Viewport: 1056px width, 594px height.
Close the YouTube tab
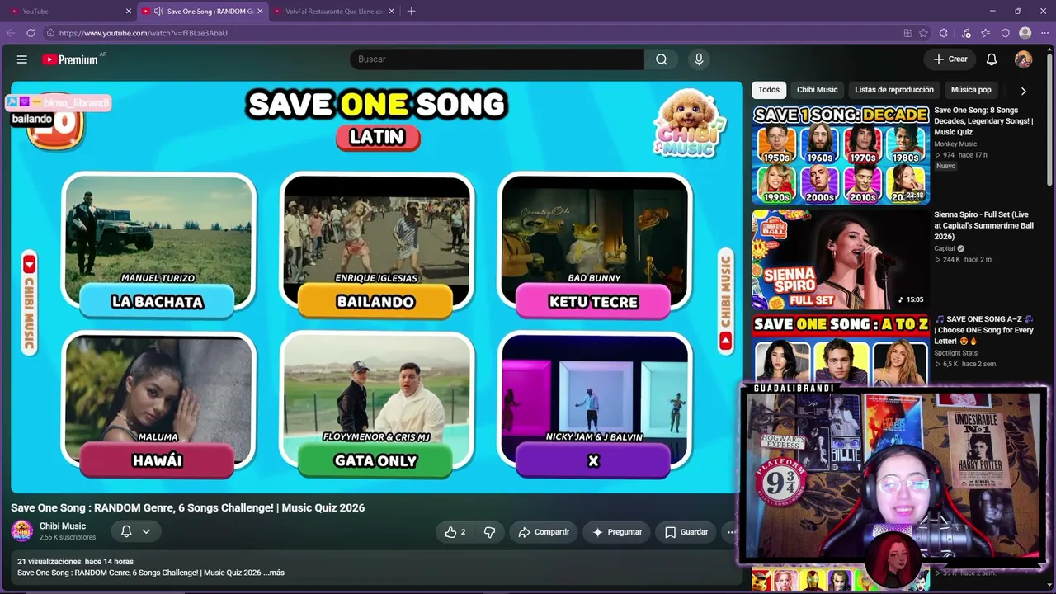point(129,11)
